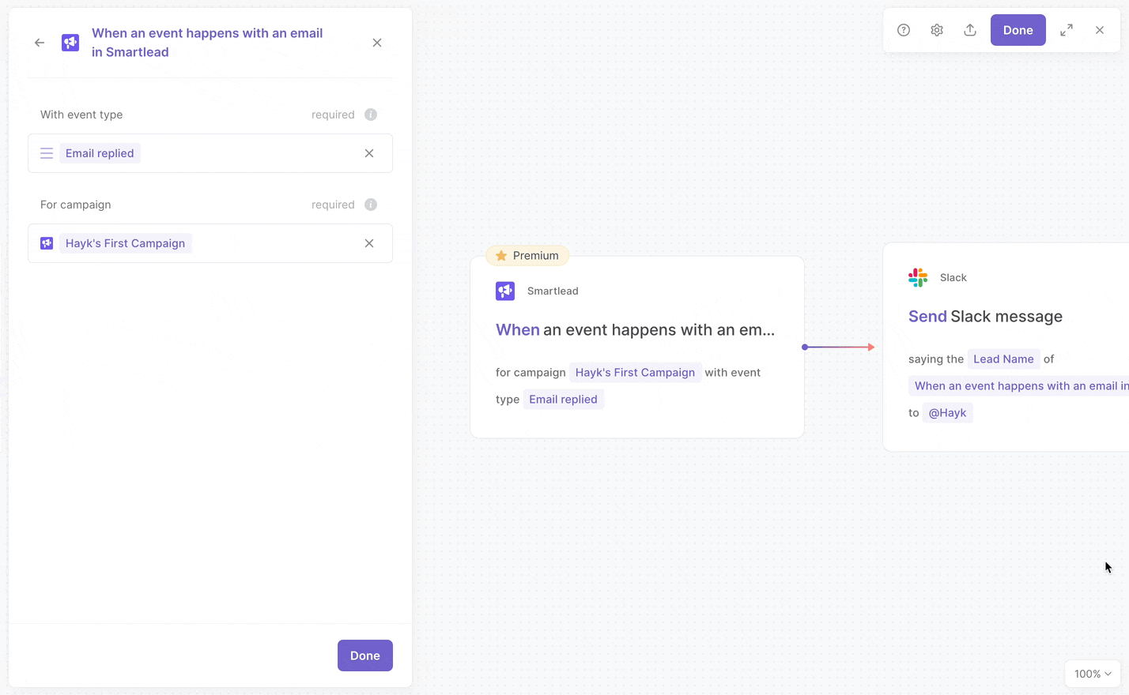1129x695 pixels.
Task: Click Smartlead icon on the trigger card
Action: [505, 291]
